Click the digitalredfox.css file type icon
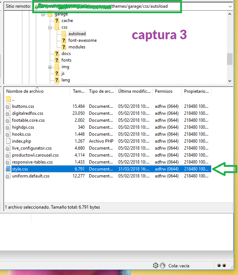238x275 pixels. coord(8,113)
